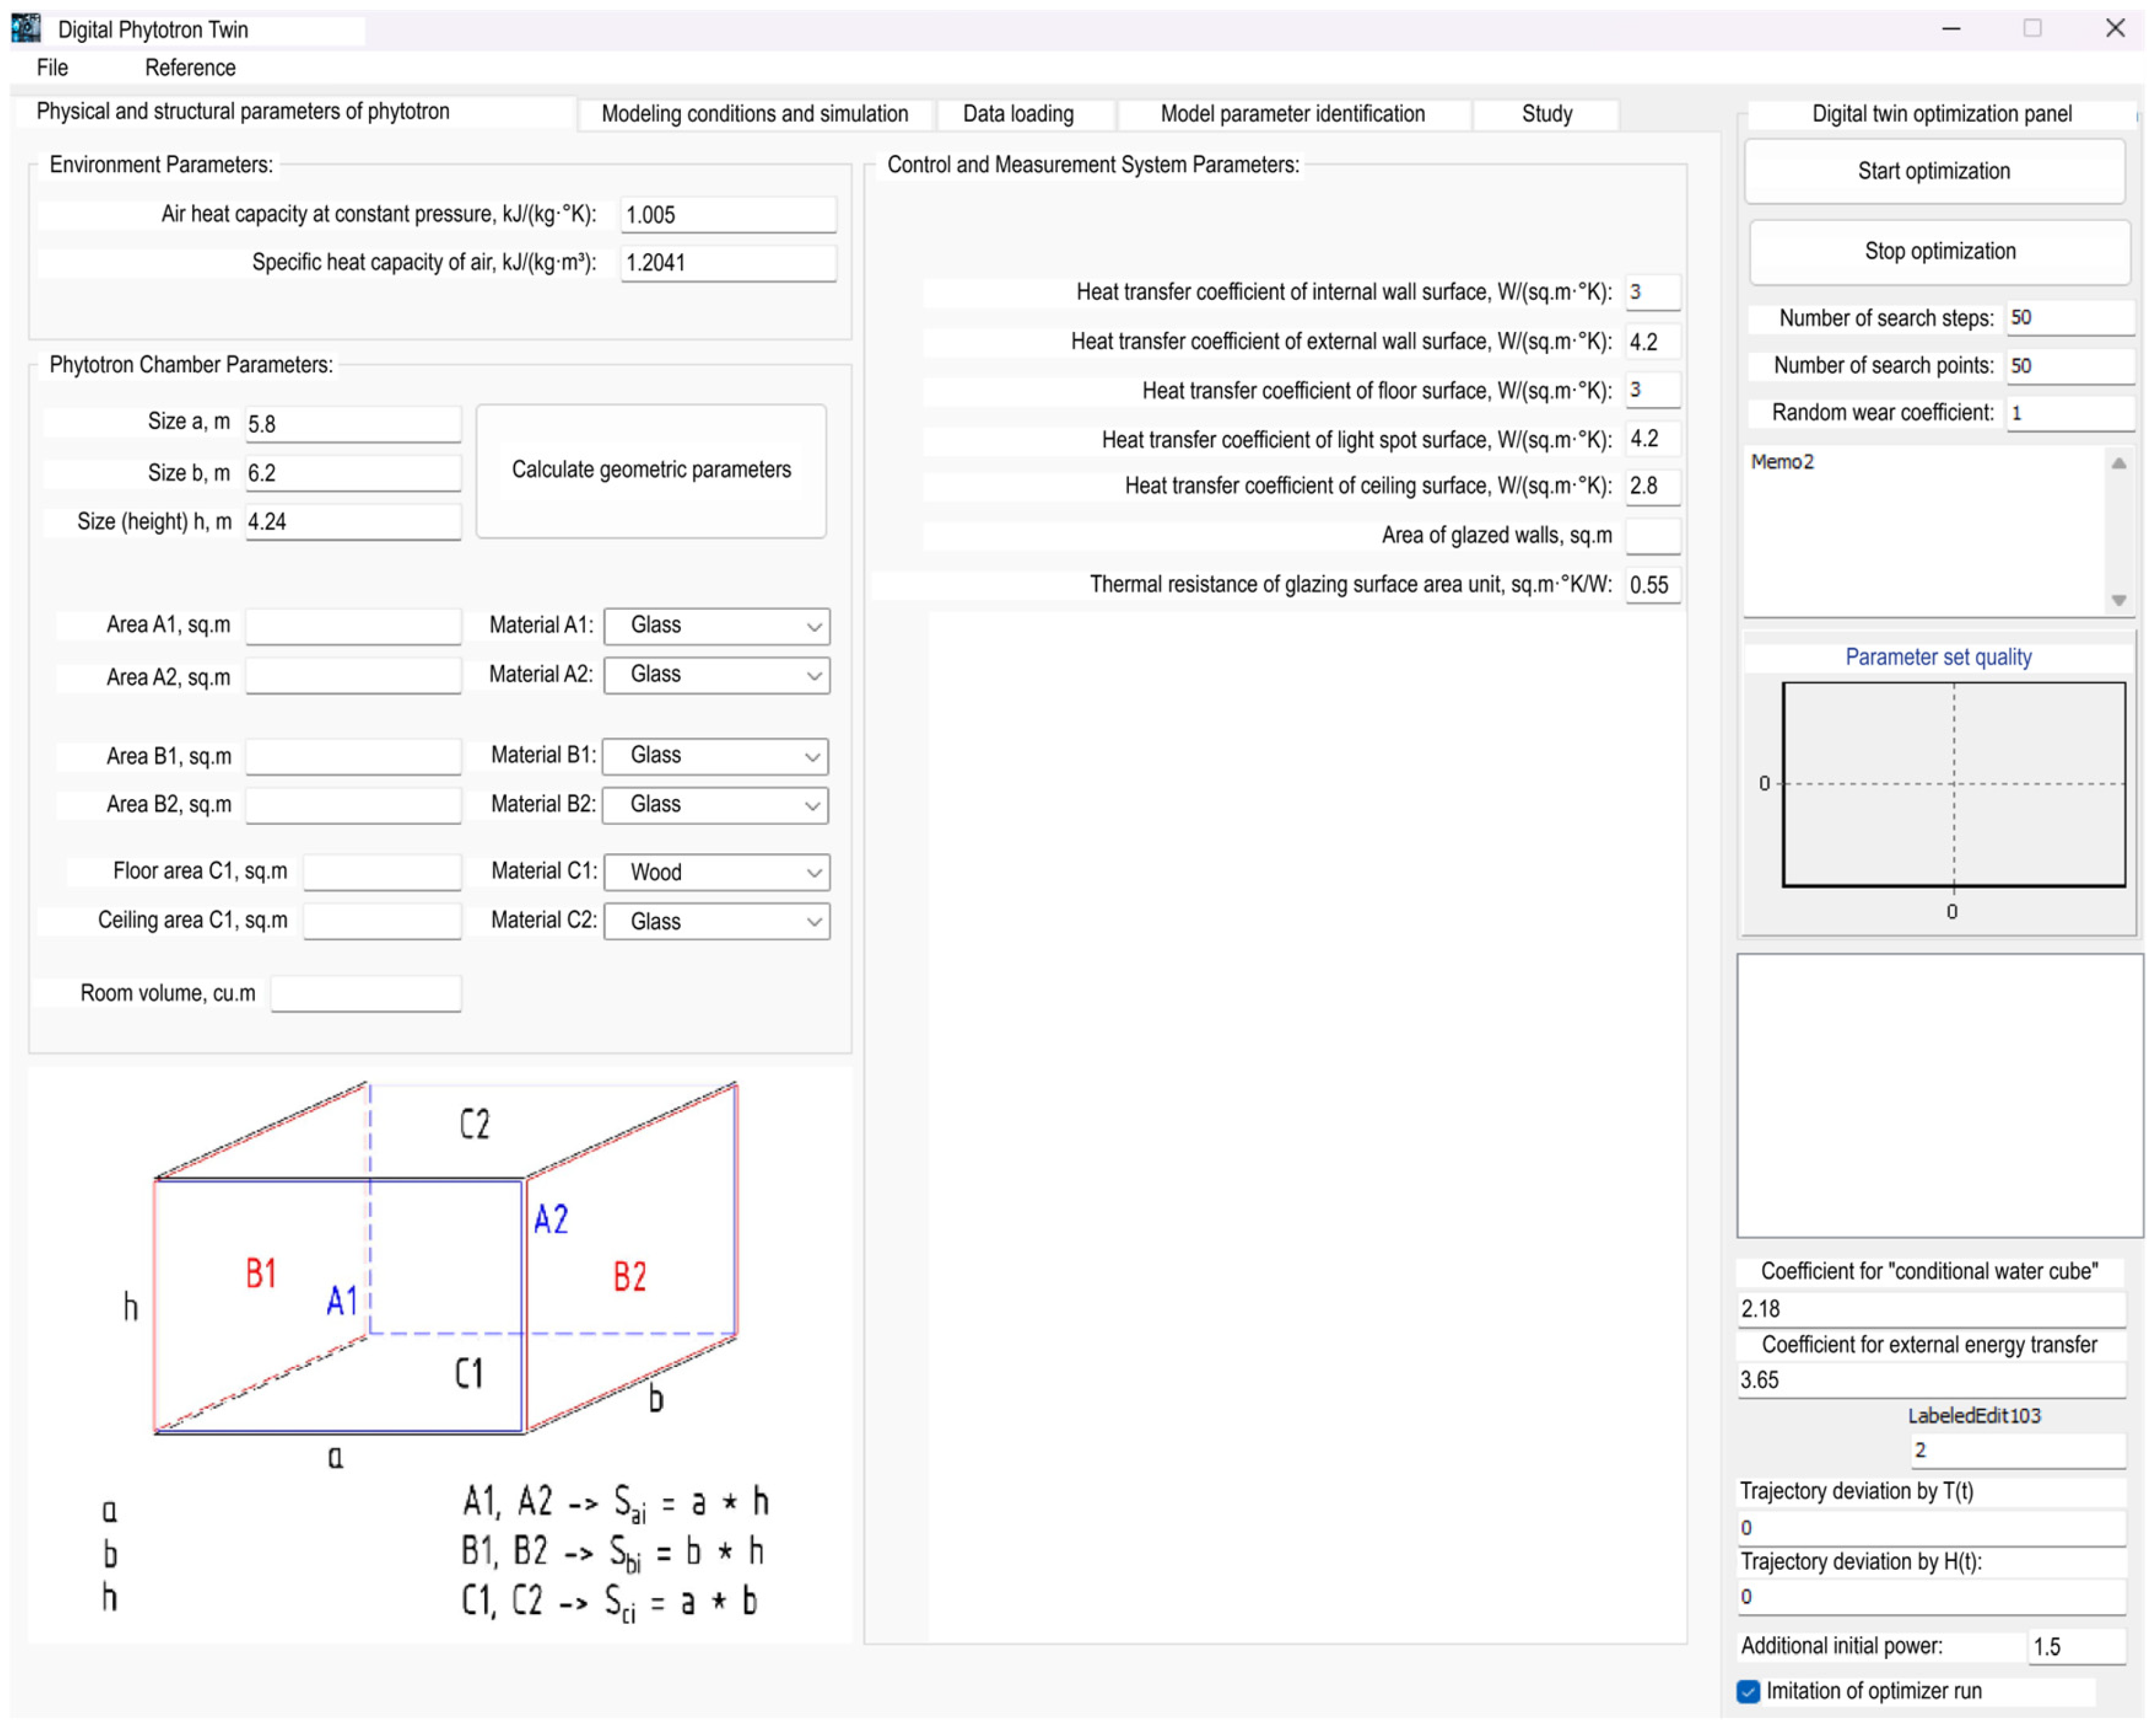Open the Reference menu
This screenshot has height=1727, width=2156.
[190, 67]
